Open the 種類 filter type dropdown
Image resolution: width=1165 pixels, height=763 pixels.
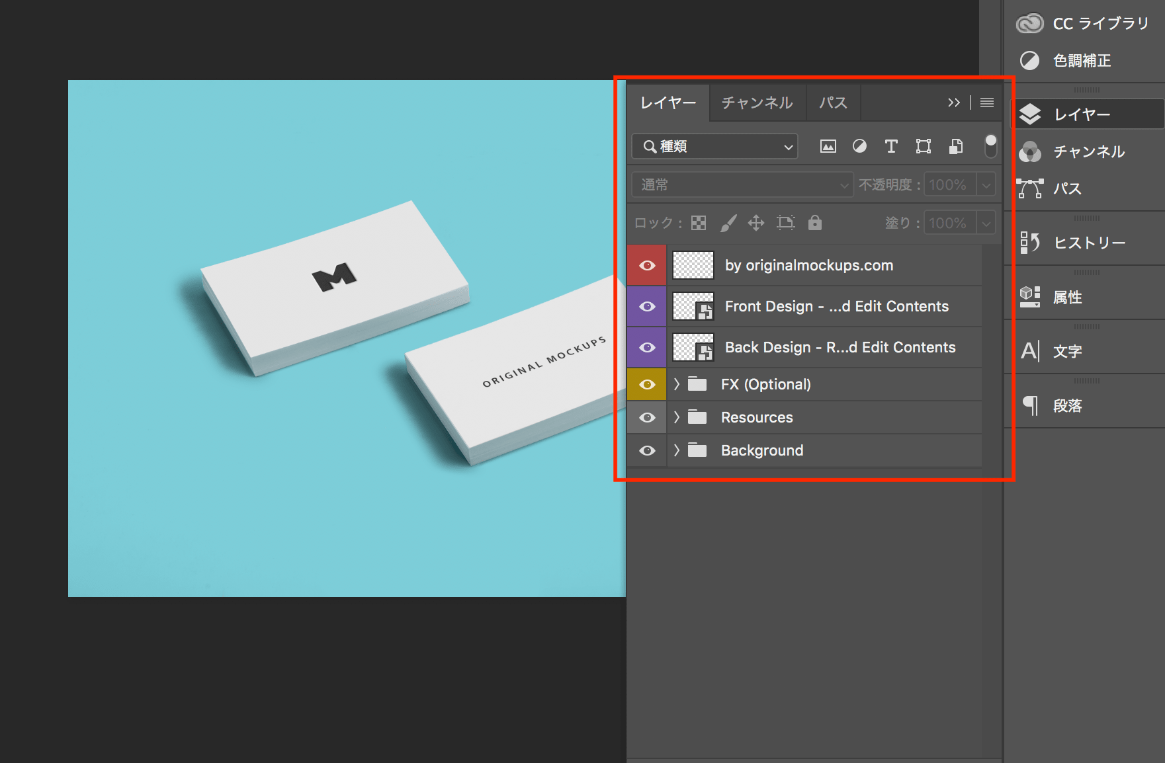pos(714,146)
